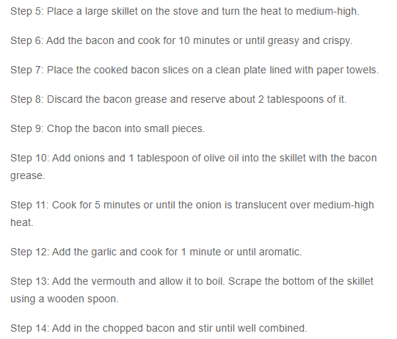The width and height of the screenshot is (397, 339).
Task: Click the word grease ending Step 10
Action: (x=28, y=176)
